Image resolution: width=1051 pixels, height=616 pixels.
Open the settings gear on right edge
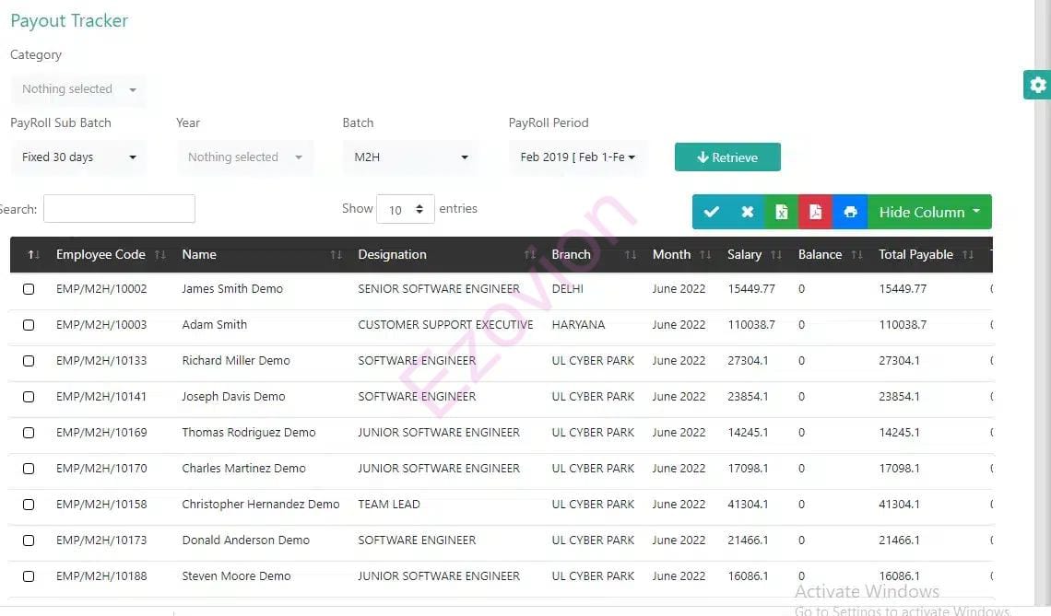coord(1038,85)
